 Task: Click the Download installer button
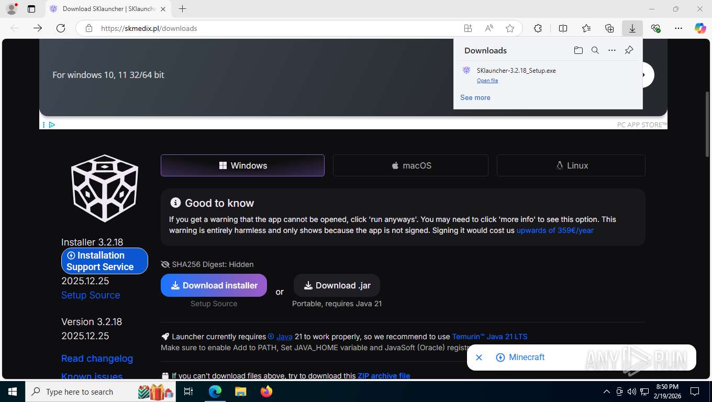coord(214,285)
